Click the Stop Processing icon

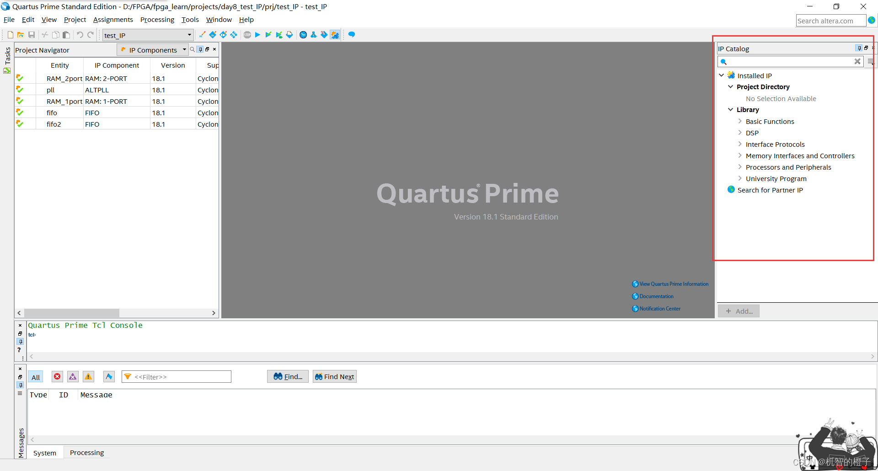[x=247, y=35]
